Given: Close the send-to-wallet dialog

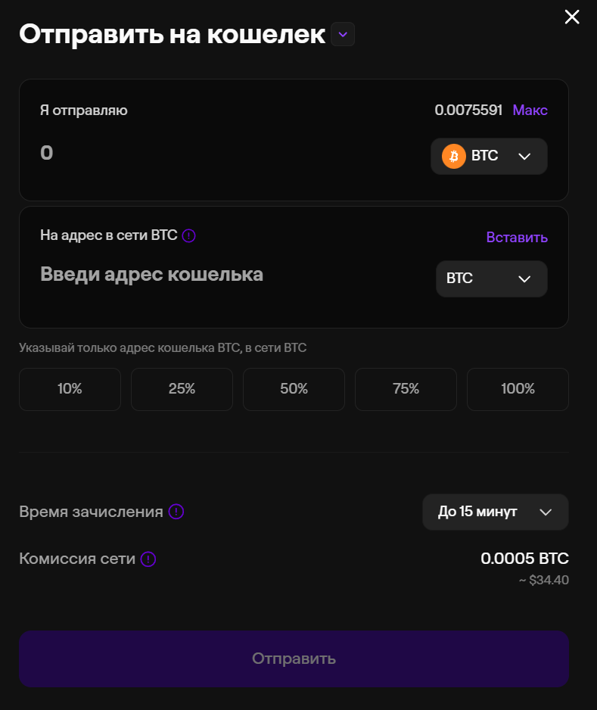Looking at the screenshot, I should 572,17.
